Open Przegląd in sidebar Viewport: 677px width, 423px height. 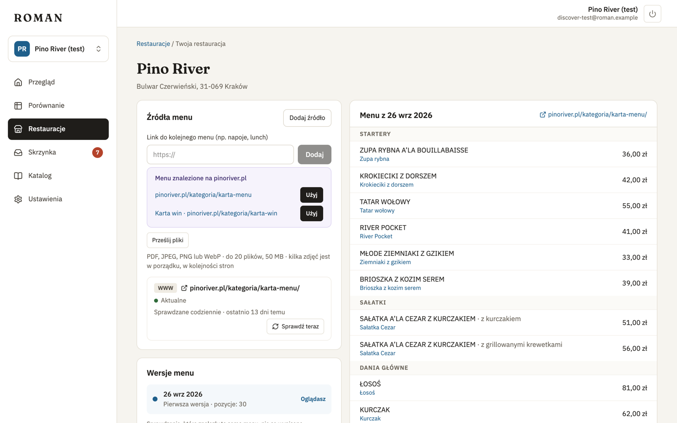[58, 82]
